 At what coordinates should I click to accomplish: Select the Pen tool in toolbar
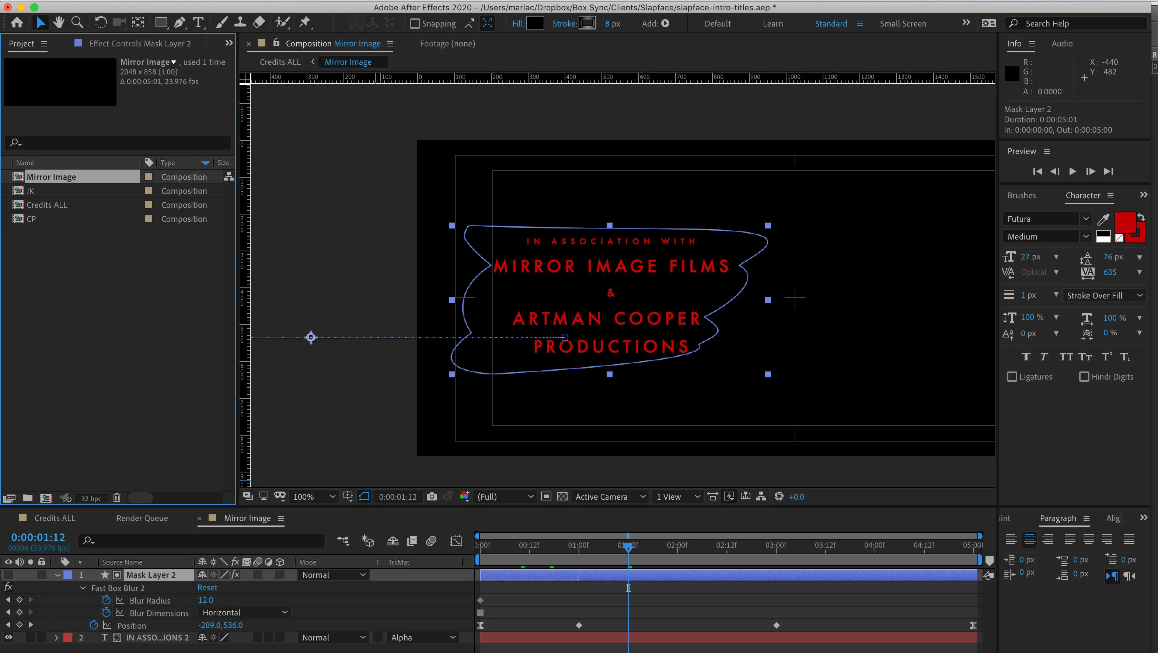pyautogui.click(x=179, y=22)
